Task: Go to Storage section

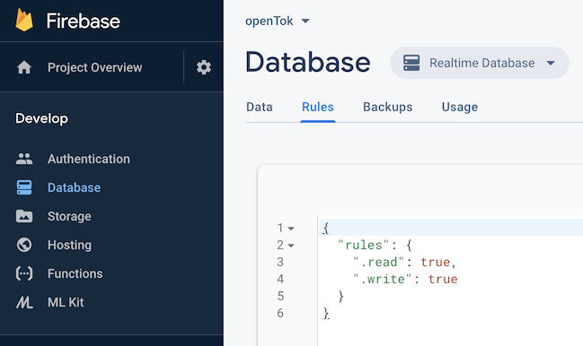Action: 69,216
